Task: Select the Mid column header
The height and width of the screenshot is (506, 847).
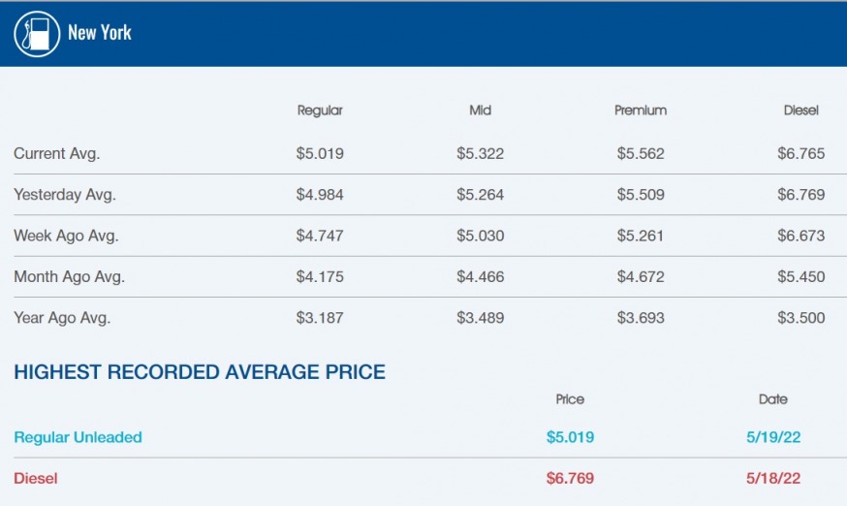Action: point(480,111)
